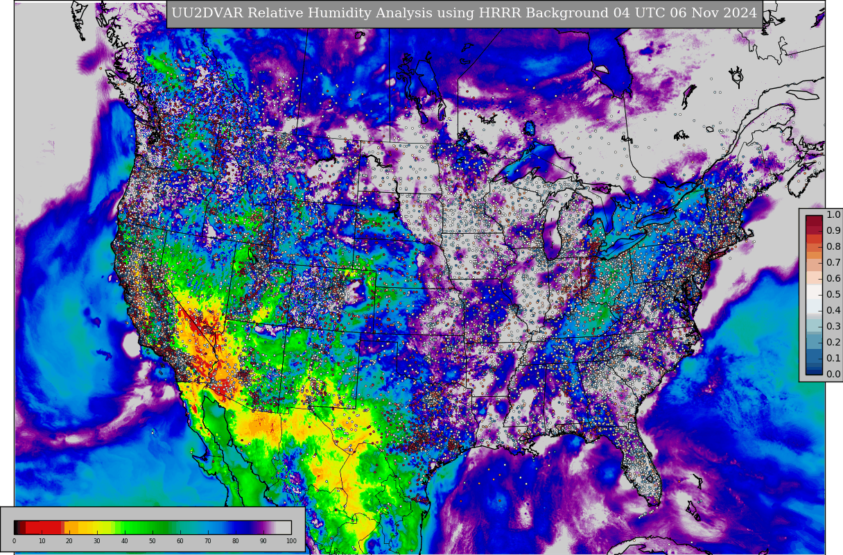Click the '90' tick label on bottom colorbar

coord(263,540)
